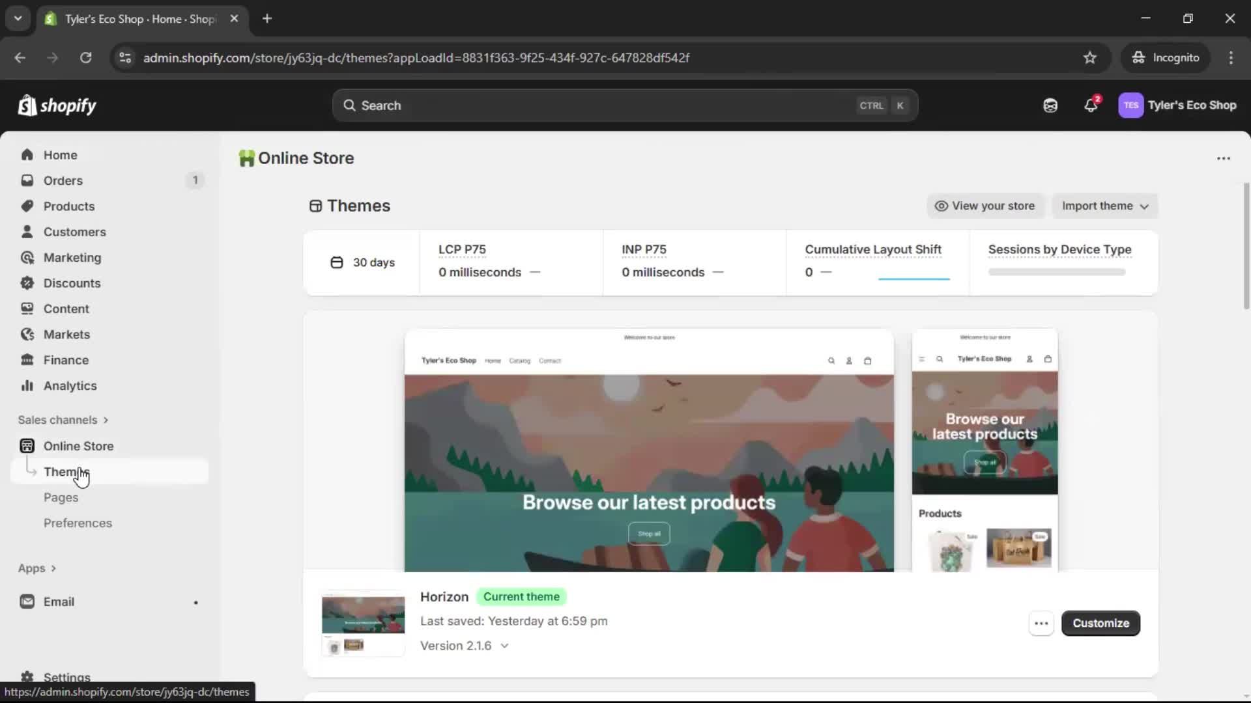Go to Discounts in sidebar
Screen dimensions: 1251x703
[72, 283]
